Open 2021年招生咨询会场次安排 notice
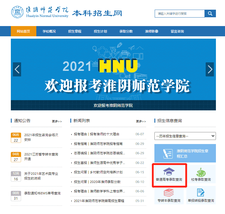225x214 pixels. point(41,137)
